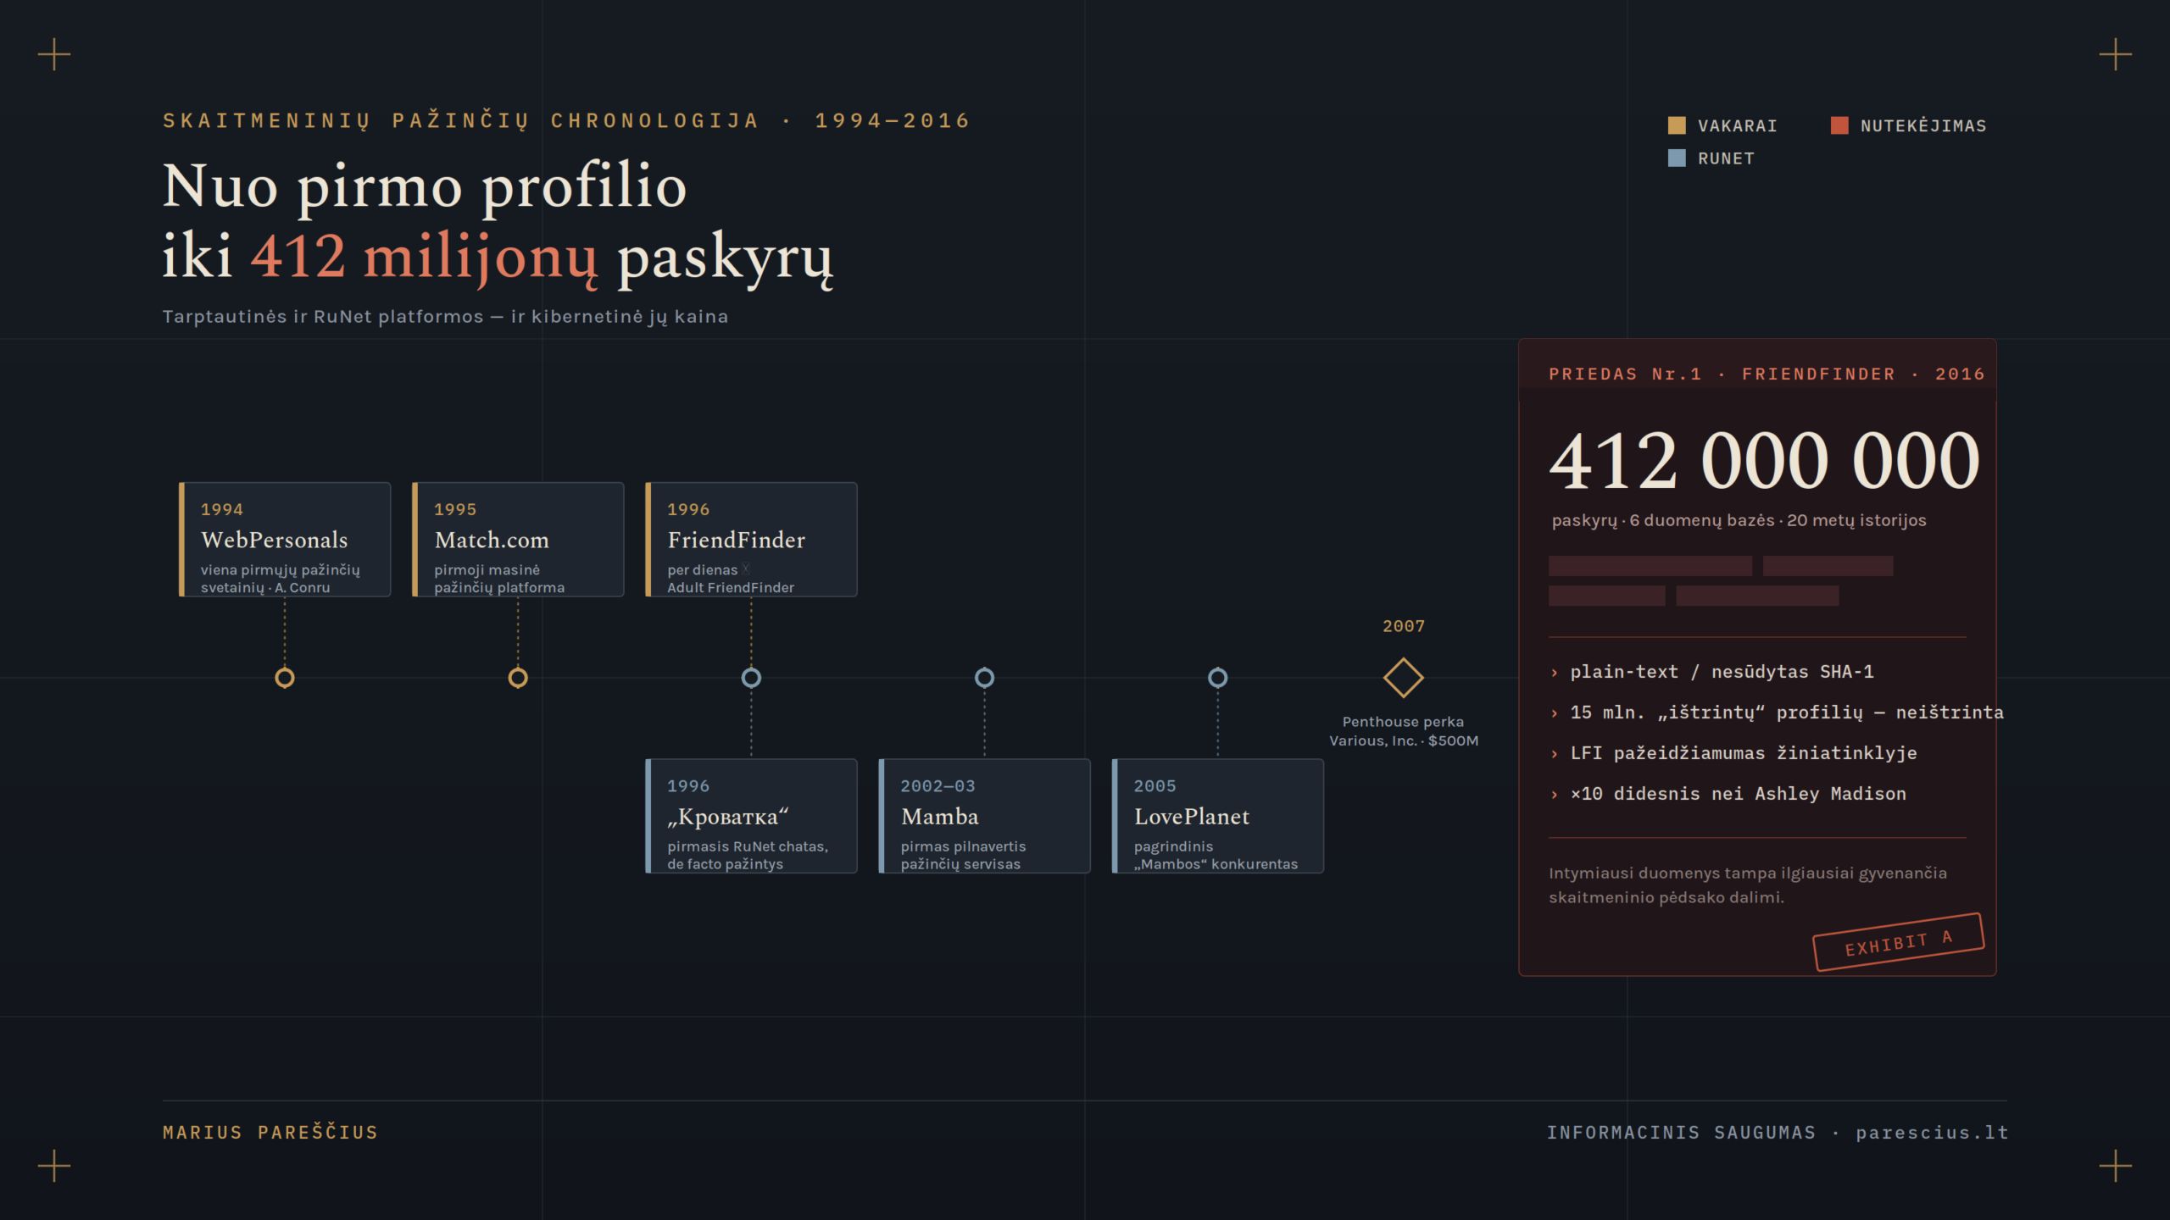
Task: Click the gold timeline marker under WebPersonals
Action: (x=285, y=678)
